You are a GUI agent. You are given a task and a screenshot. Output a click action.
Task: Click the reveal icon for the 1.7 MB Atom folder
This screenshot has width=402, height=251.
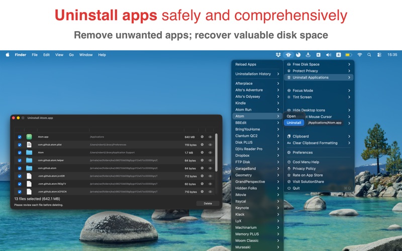tap(202, 153)
